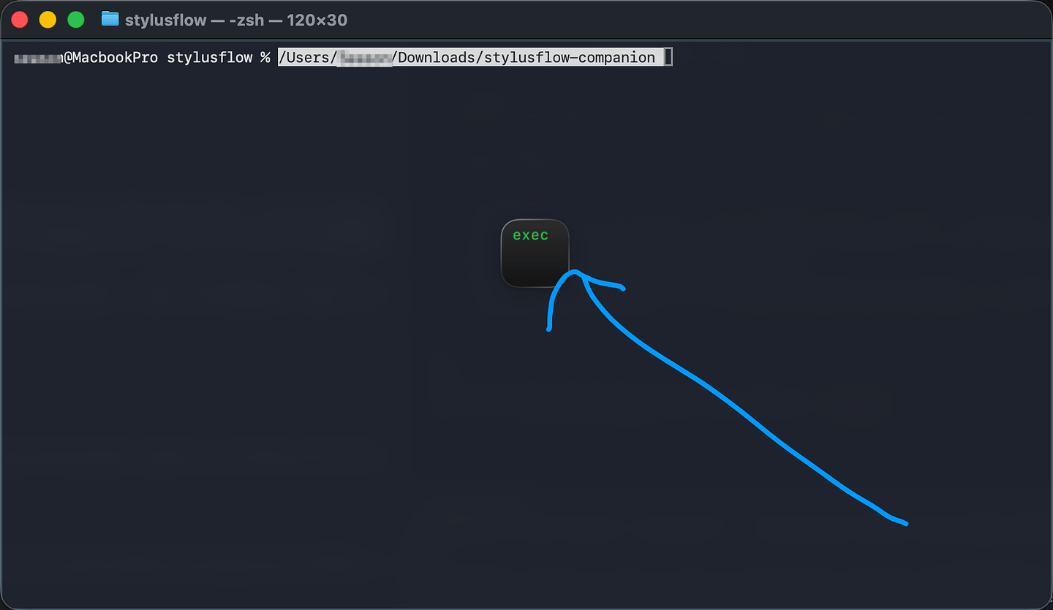This screenshot has height=610, width=1053.
Task: Click the 'stylusflow' directory in prompt
Action: [x=210, y=57]
